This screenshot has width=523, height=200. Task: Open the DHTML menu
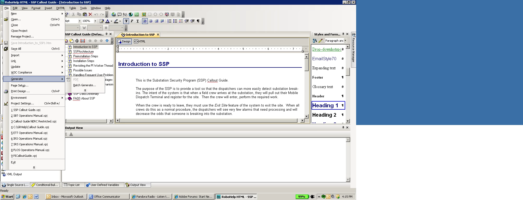pos(60,8)
